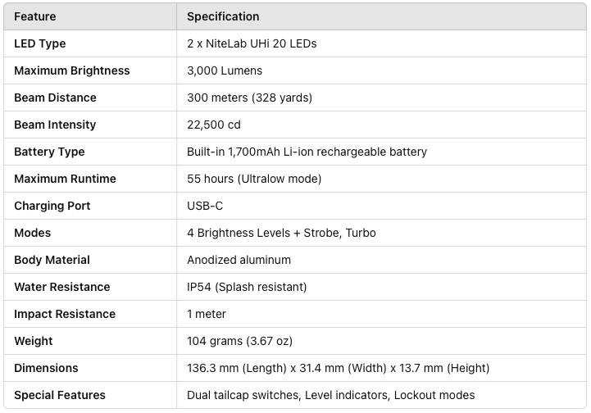Click the Feature column header
Image resolution: width=591 pixels, height=413 pixels.
(35, 16)
